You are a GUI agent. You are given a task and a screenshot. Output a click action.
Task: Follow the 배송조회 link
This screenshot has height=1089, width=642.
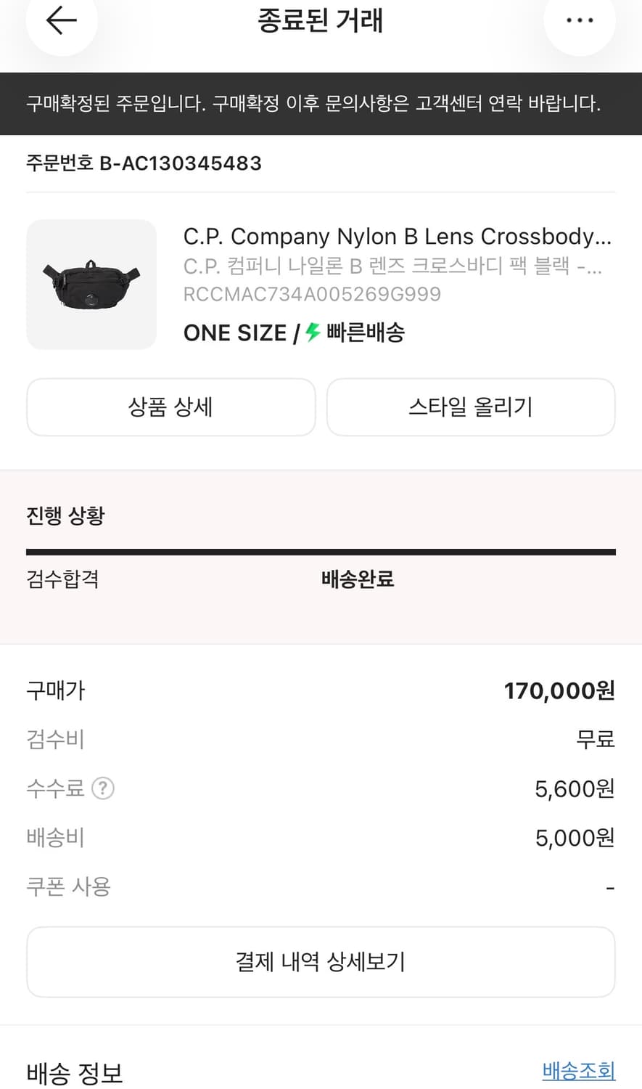click(578, 1071)
